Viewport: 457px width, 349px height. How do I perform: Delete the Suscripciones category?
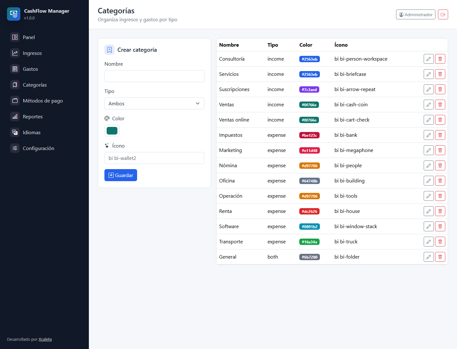440,89
